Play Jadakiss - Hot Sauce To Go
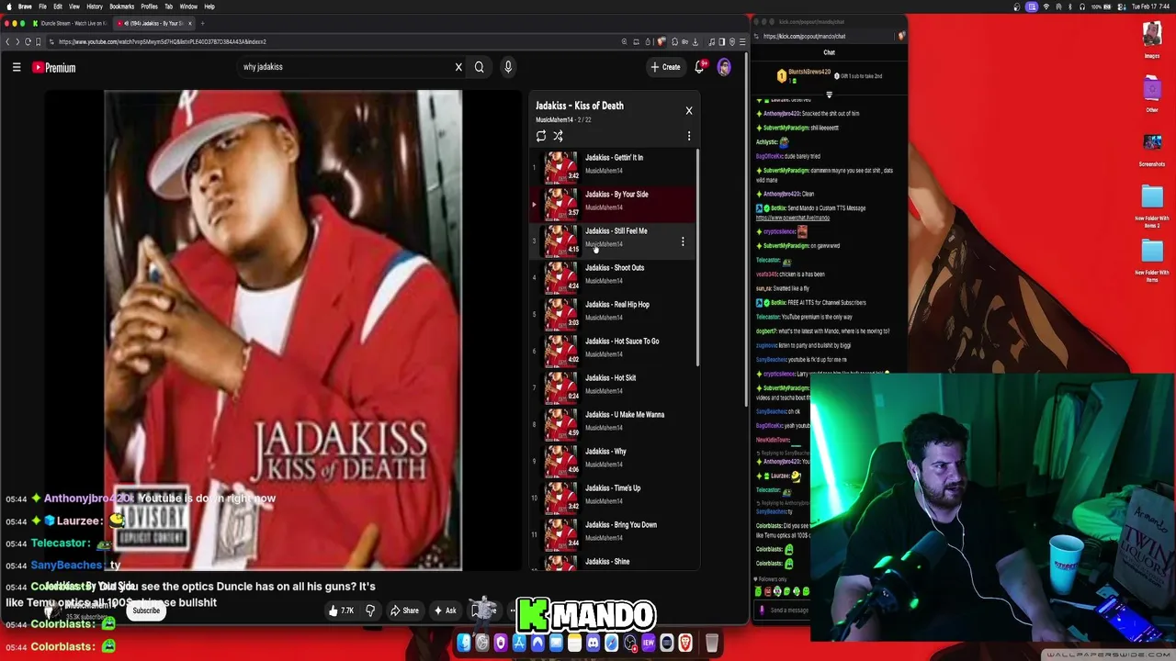Screen dimensions: 1176x661 [x=613, y=351]
